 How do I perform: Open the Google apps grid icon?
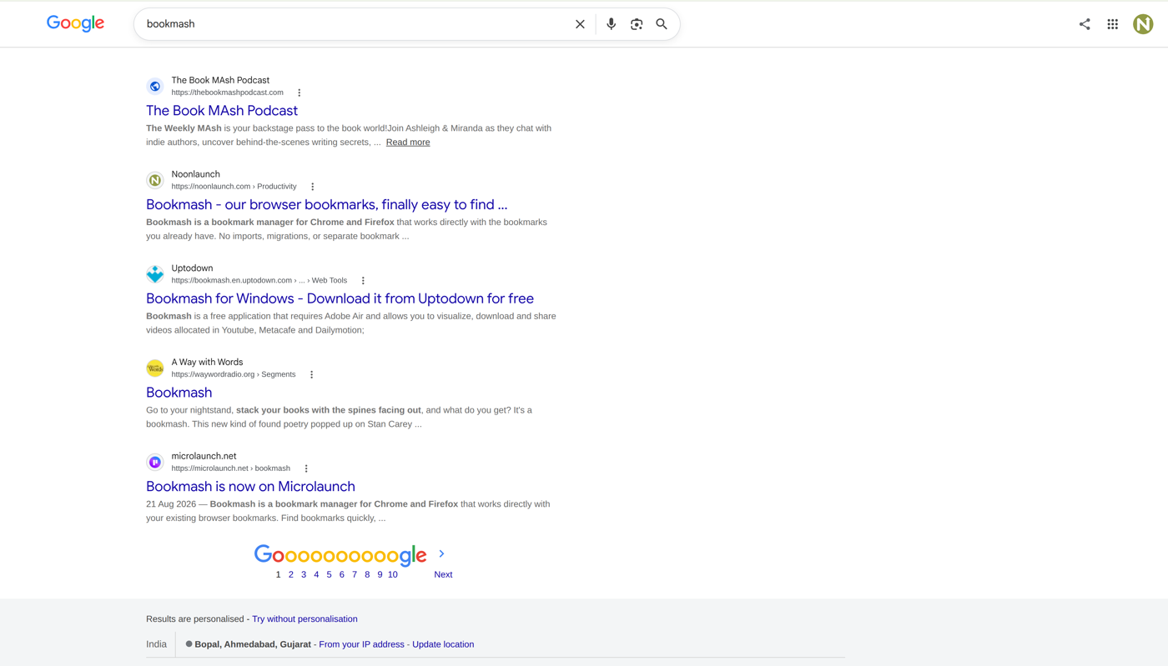pyautogui.click(x=1113, y=24)
